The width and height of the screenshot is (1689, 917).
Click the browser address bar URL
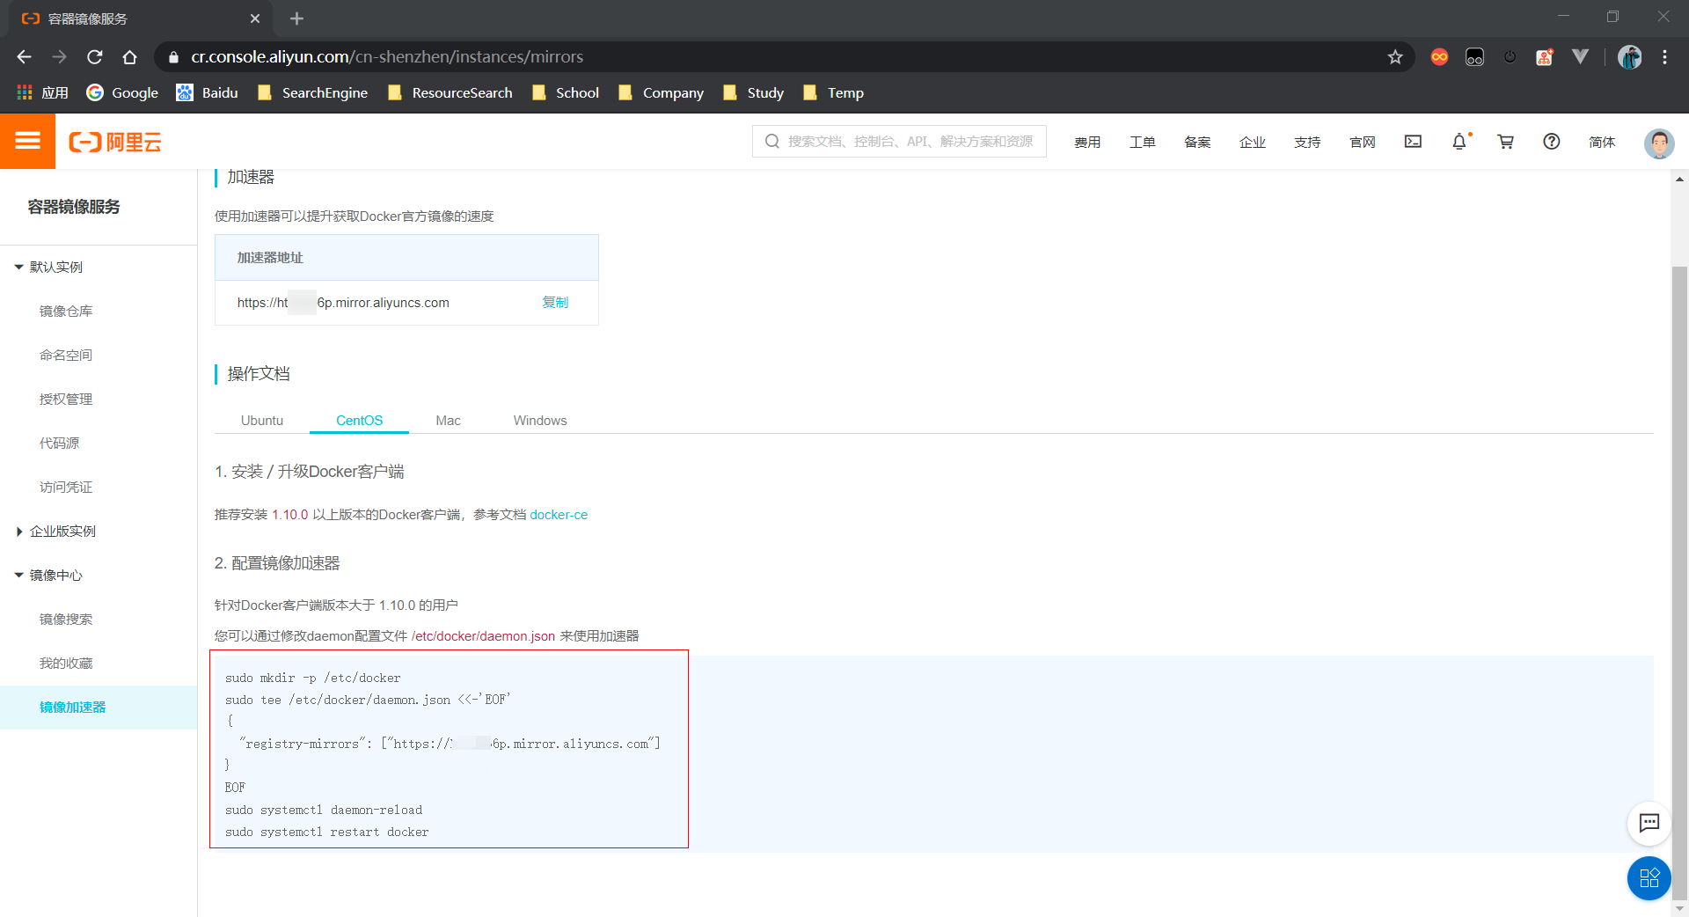tap(387, 57)
